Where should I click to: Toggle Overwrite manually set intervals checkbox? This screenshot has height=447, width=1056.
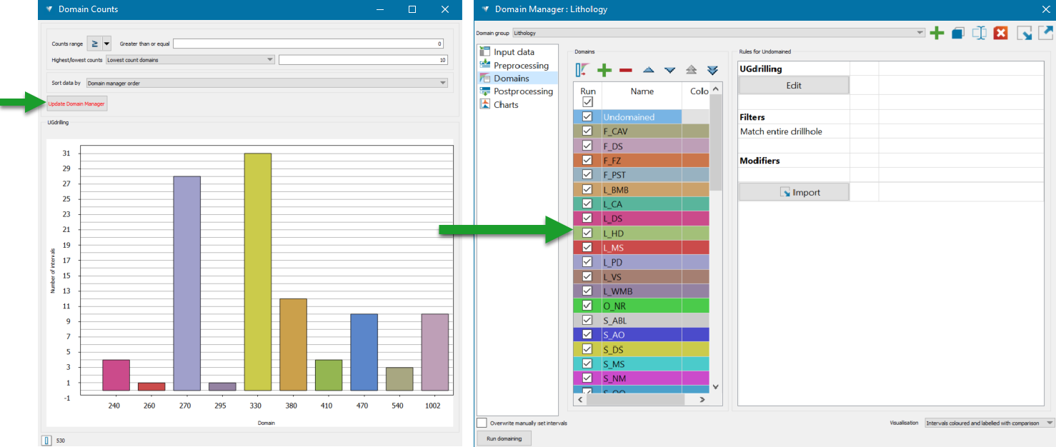(482, 423)
